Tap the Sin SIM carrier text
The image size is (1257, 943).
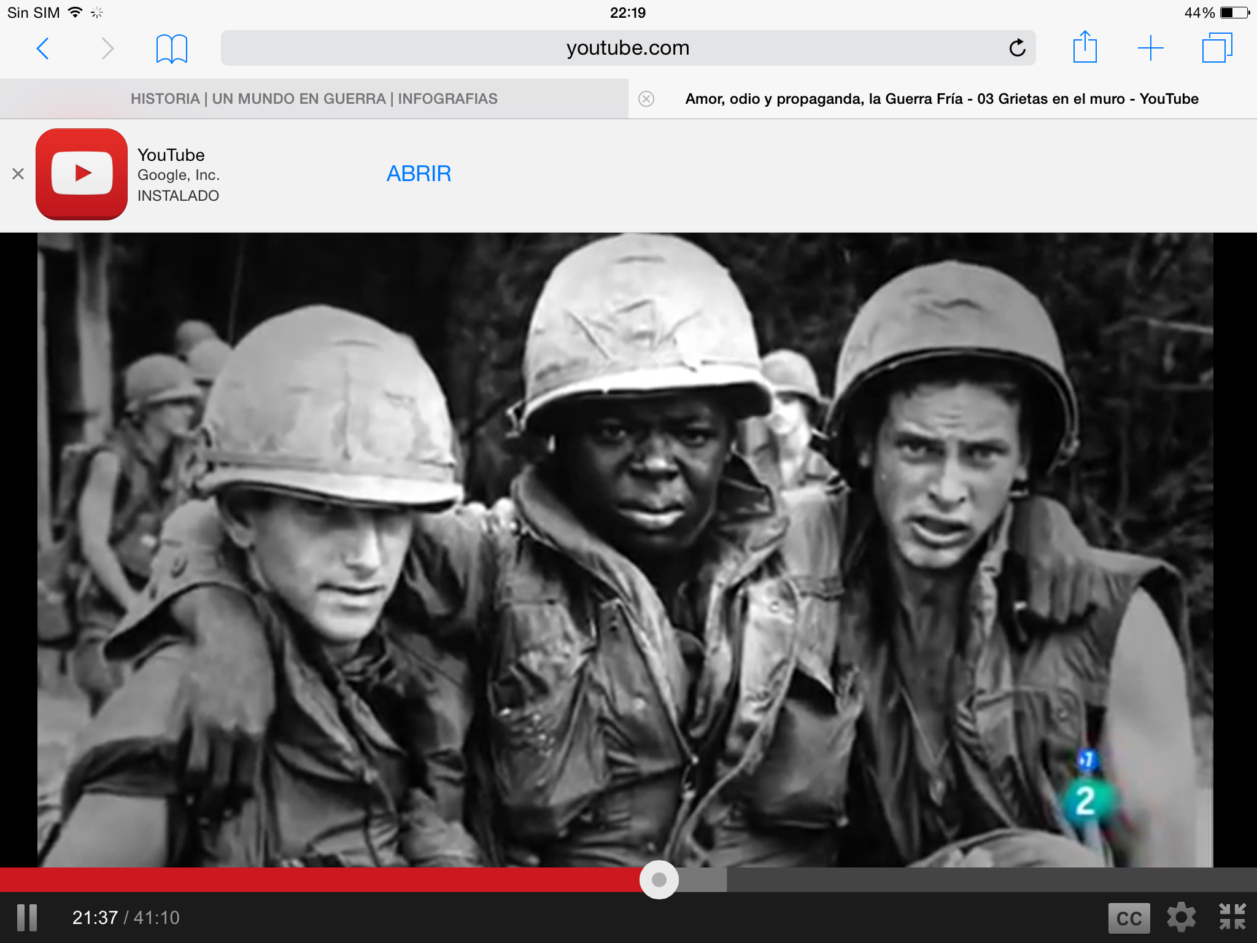34,12
